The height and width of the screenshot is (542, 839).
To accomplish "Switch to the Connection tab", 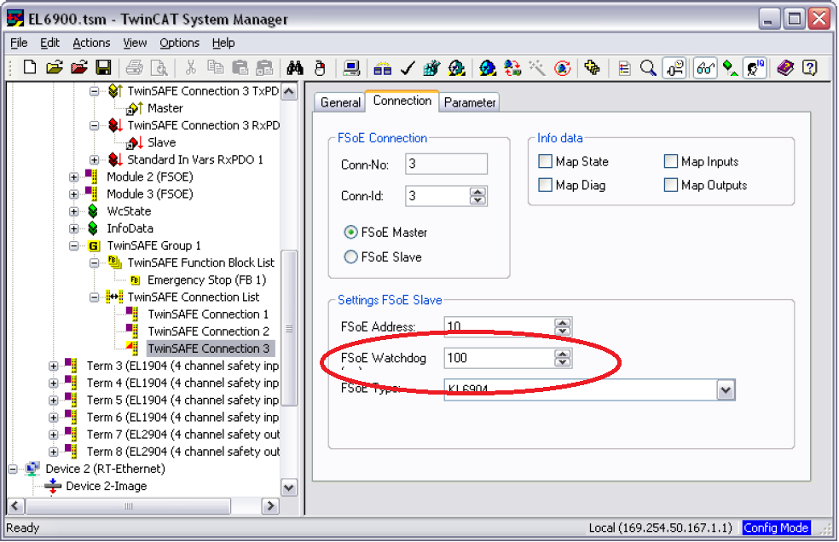I will click(402, 101).
